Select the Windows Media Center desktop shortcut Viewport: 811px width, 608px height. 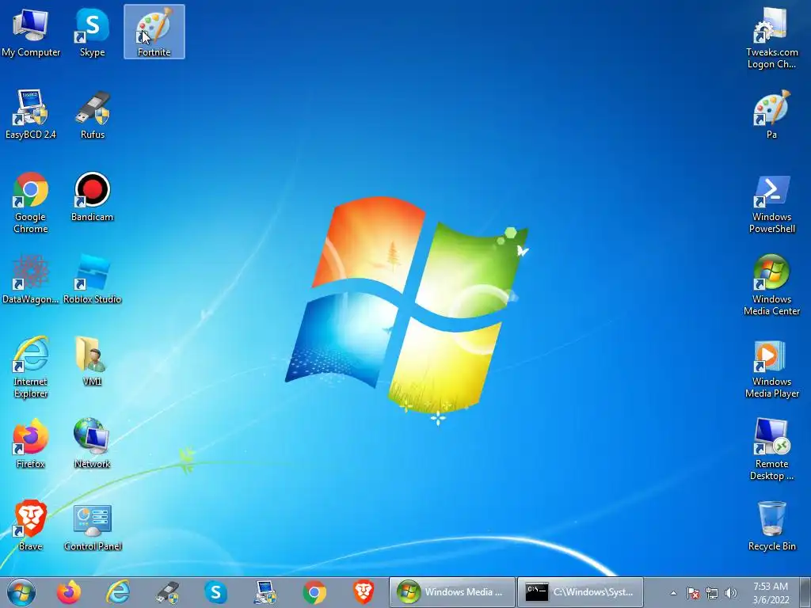771,285
